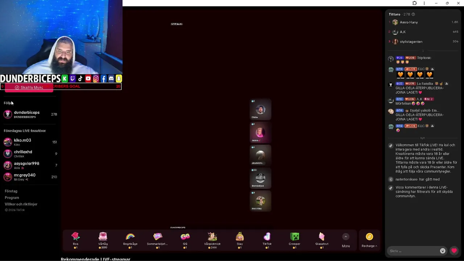Open suggested creator chrillexhd

coord(30,154)
